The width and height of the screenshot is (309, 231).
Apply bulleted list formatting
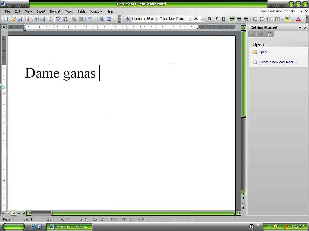point(262,19)
